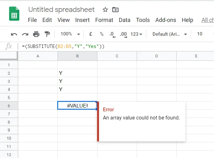Apply percent format to cell
This screenshot has height=158, width=214.
tap(102, 34)
